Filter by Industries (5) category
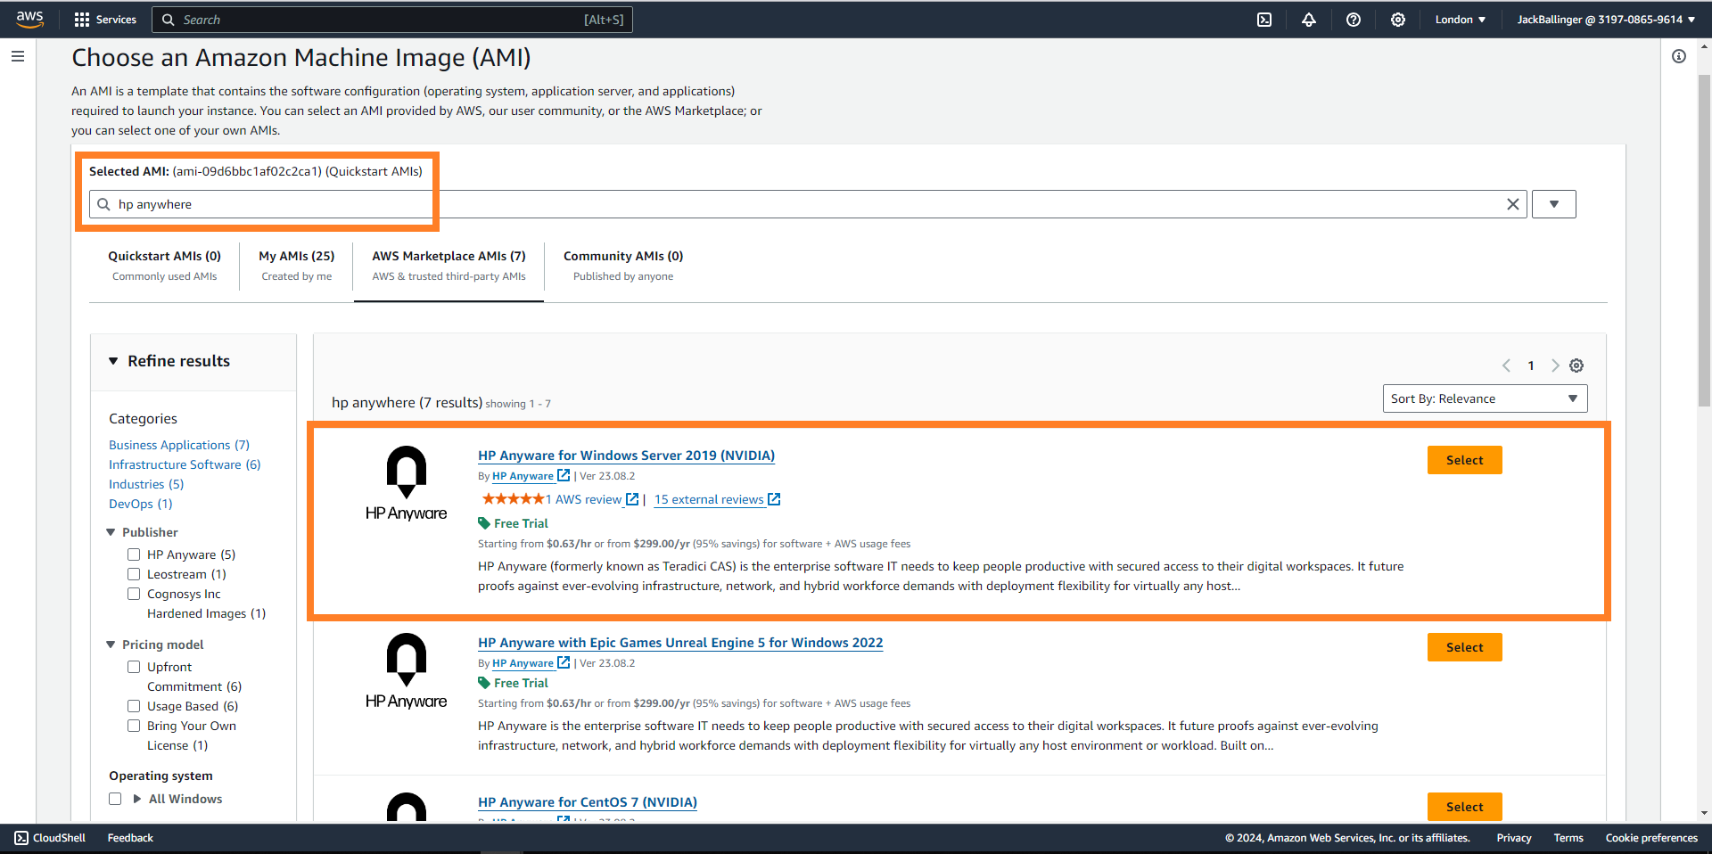The image size is (1712, 854). point(146,484)
